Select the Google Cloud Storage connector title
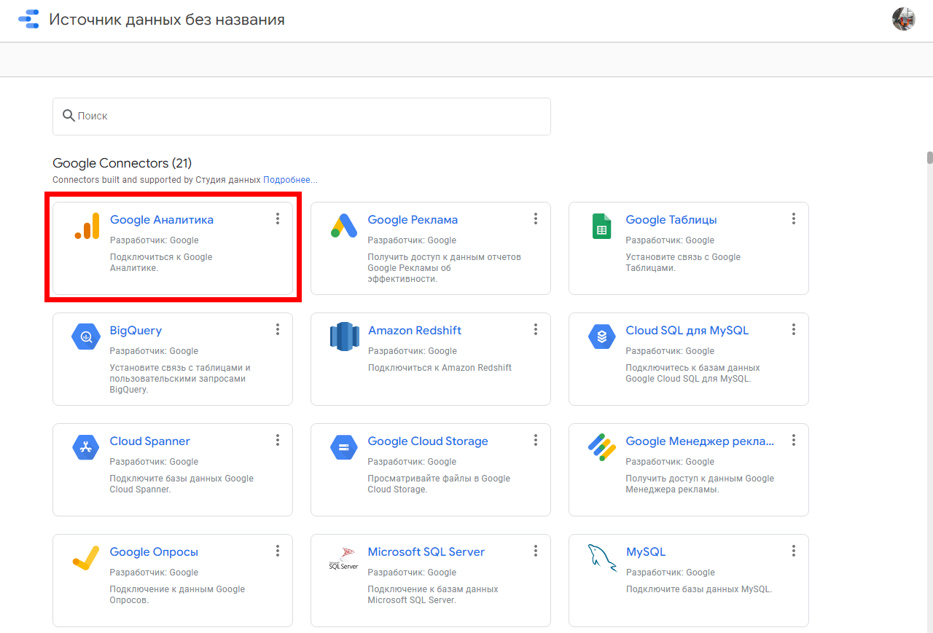Image resolution: width=933 pixels, height=633 pixels. pos(427,441)
